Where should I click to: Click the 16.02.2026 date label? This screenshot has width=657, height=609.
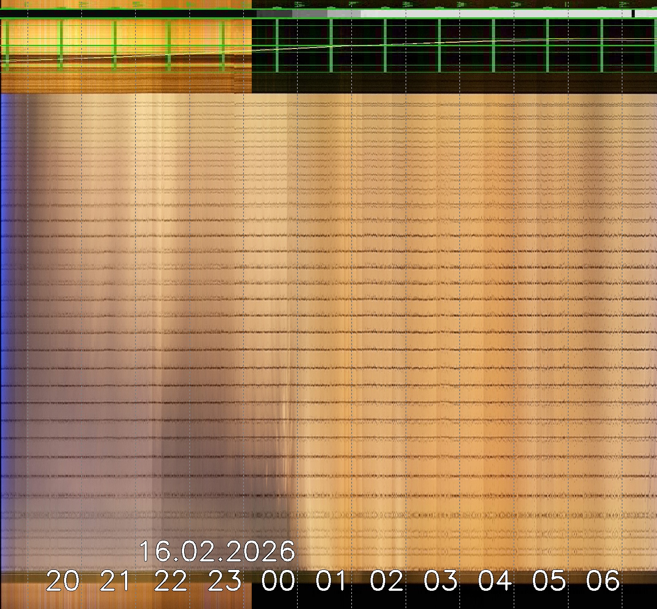click(x=217, y=552)
